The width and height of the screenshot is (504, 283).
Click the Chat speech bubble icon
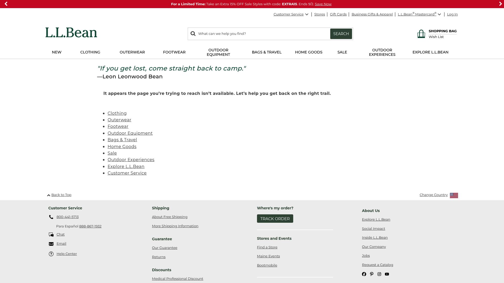(51, 235)
